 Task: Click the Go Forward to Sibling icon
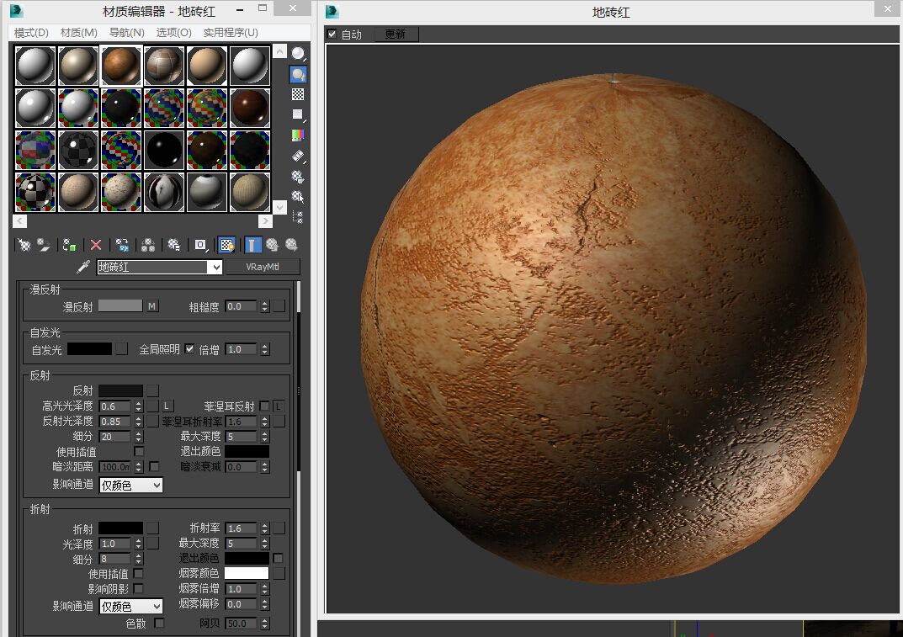point(291,246)
